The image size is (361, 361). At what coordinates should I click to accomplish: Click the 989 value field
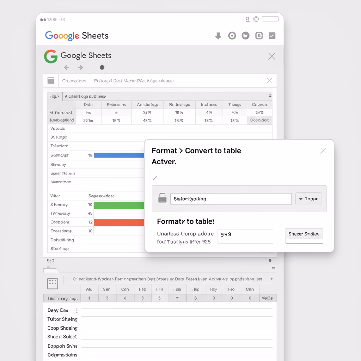point(245,236)
